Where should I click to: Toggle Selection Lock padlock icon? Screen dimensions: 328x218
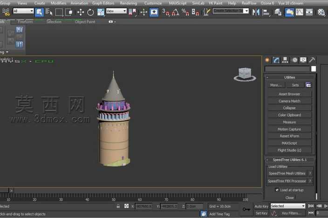[x=118, y=206]
